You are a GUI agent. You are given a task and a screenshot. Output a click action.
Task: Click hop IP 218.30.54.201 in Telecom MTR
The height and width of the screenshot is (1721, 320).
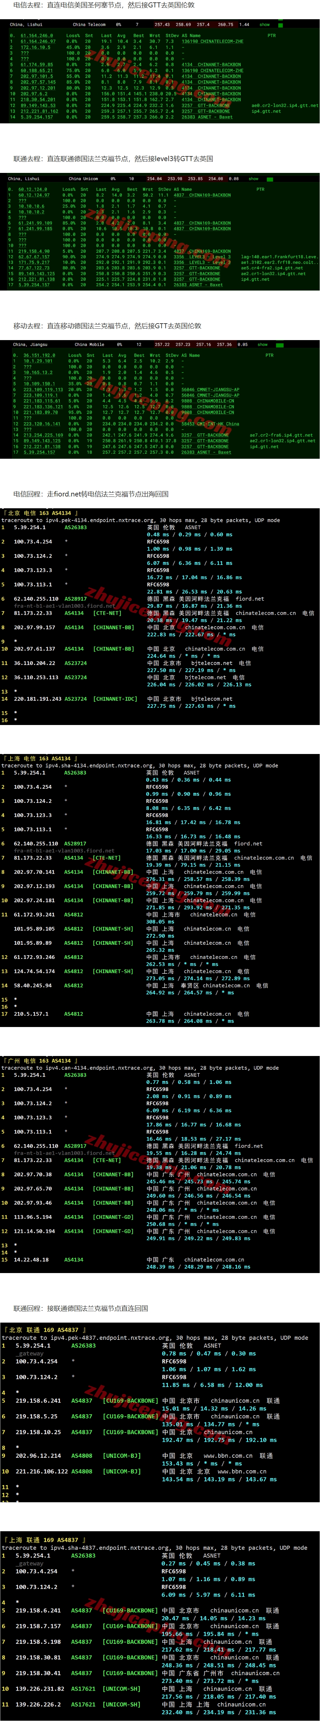click(38, 99)
